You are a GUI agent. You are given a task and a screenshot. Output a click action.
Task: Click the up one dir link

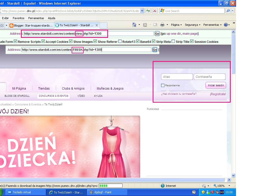174,34
